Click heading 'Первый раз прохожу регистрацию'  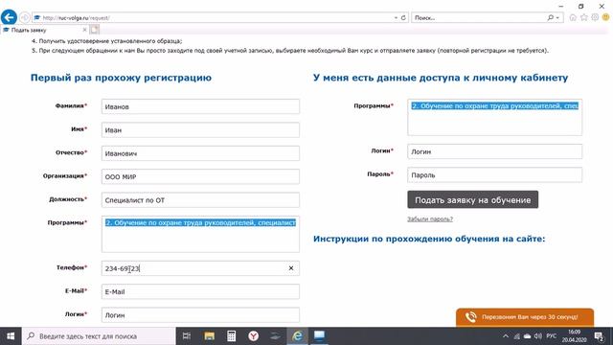[122, 78]
